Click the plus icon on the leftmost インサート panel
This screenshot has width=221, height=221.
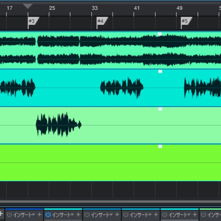point(39,215)
